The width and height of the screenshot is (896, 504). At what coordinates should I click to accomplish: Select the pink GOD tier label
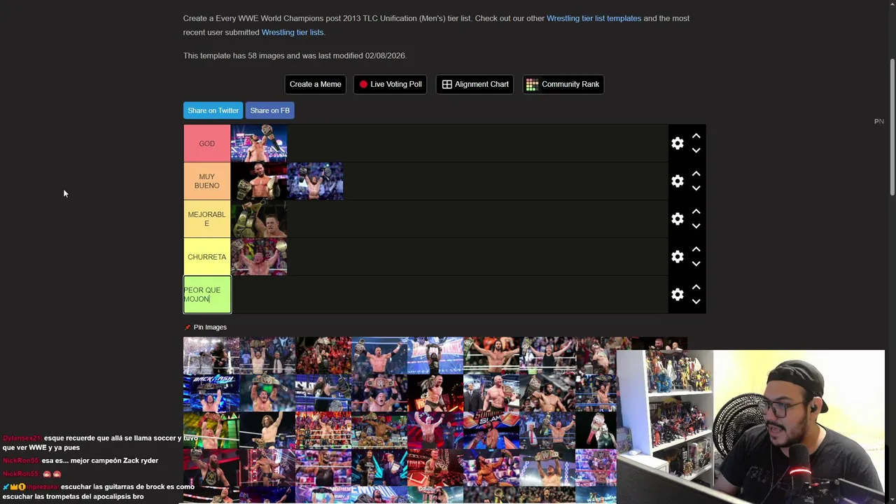point(206,143)
